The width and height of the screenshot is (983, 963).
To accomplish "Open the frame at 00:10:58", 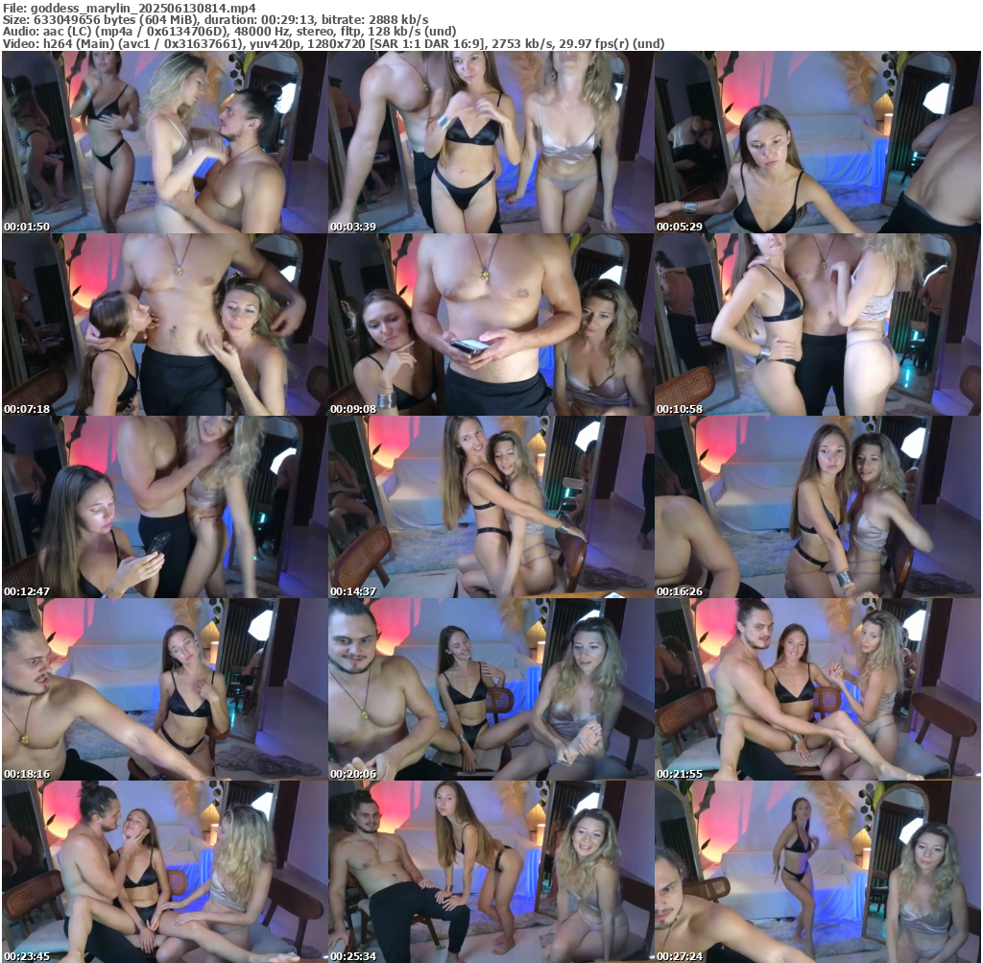I will 818,325.
